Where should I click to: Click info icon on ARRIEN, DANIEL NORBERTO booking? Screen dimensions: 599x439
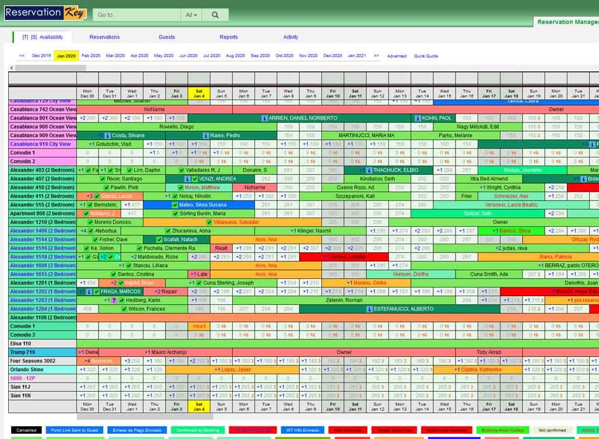click(264, 118)
